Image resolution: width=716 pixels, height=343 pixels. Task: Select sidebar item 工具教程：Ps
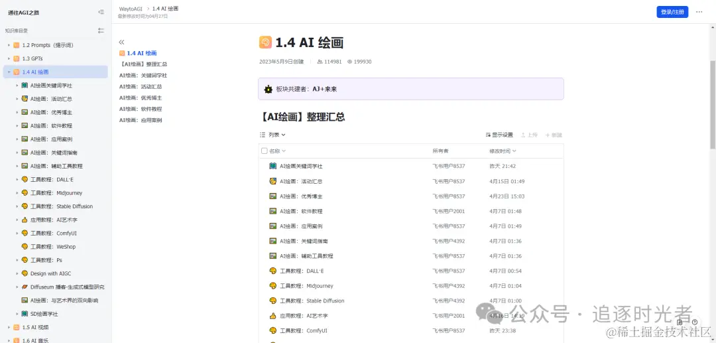click(x=46, y=260)
